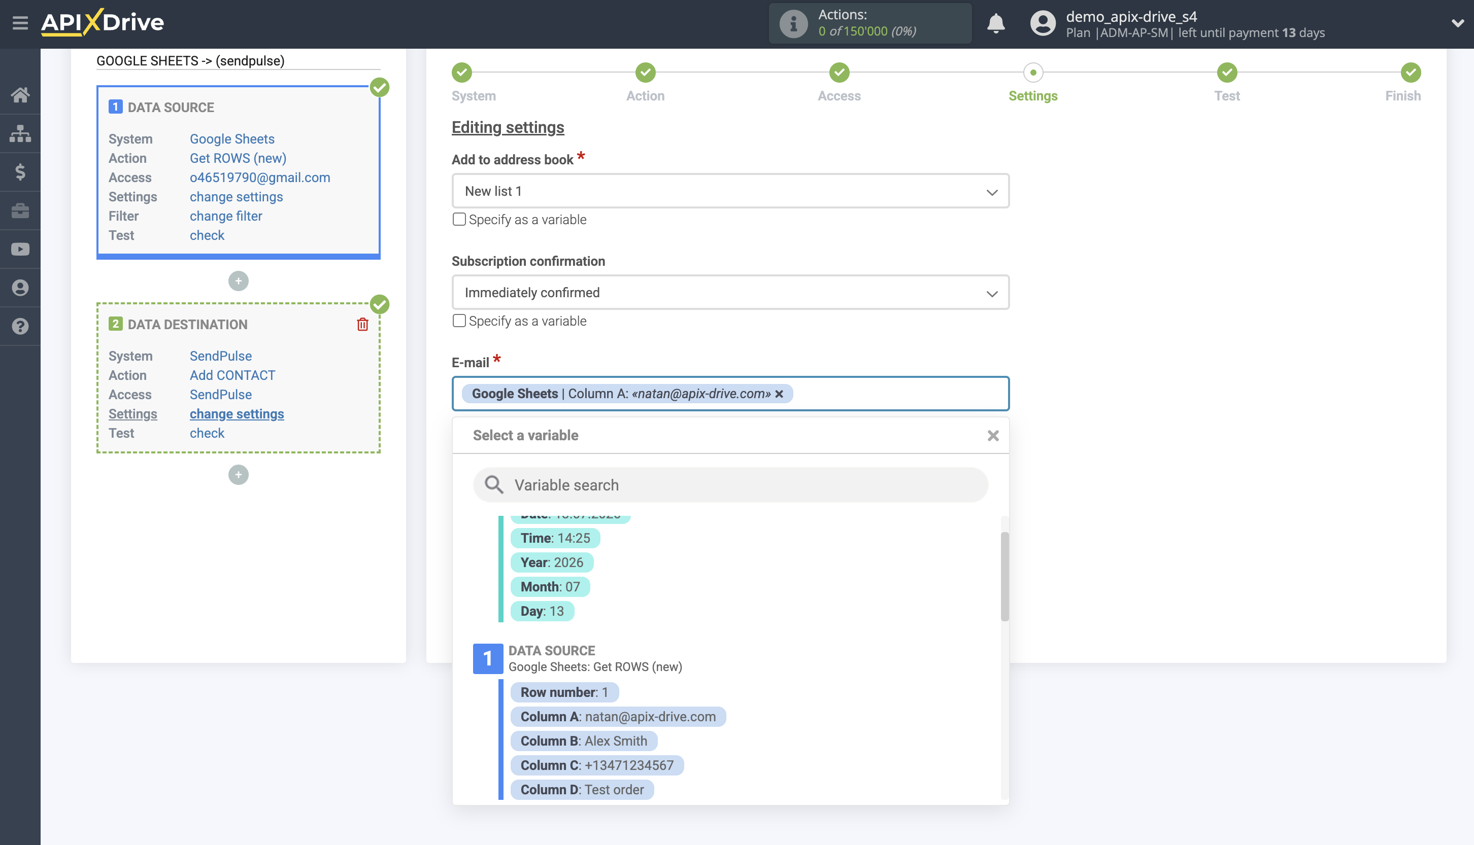
Task: Open Google Sheets system link in Data Source
Action: (x=232, y=138)
